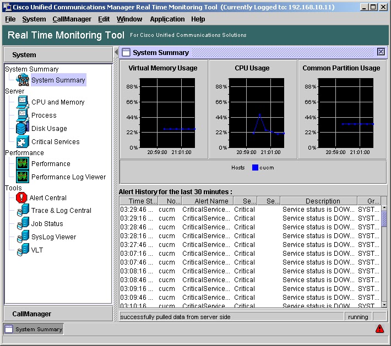Open the Edit menu

tap(104, 19)
